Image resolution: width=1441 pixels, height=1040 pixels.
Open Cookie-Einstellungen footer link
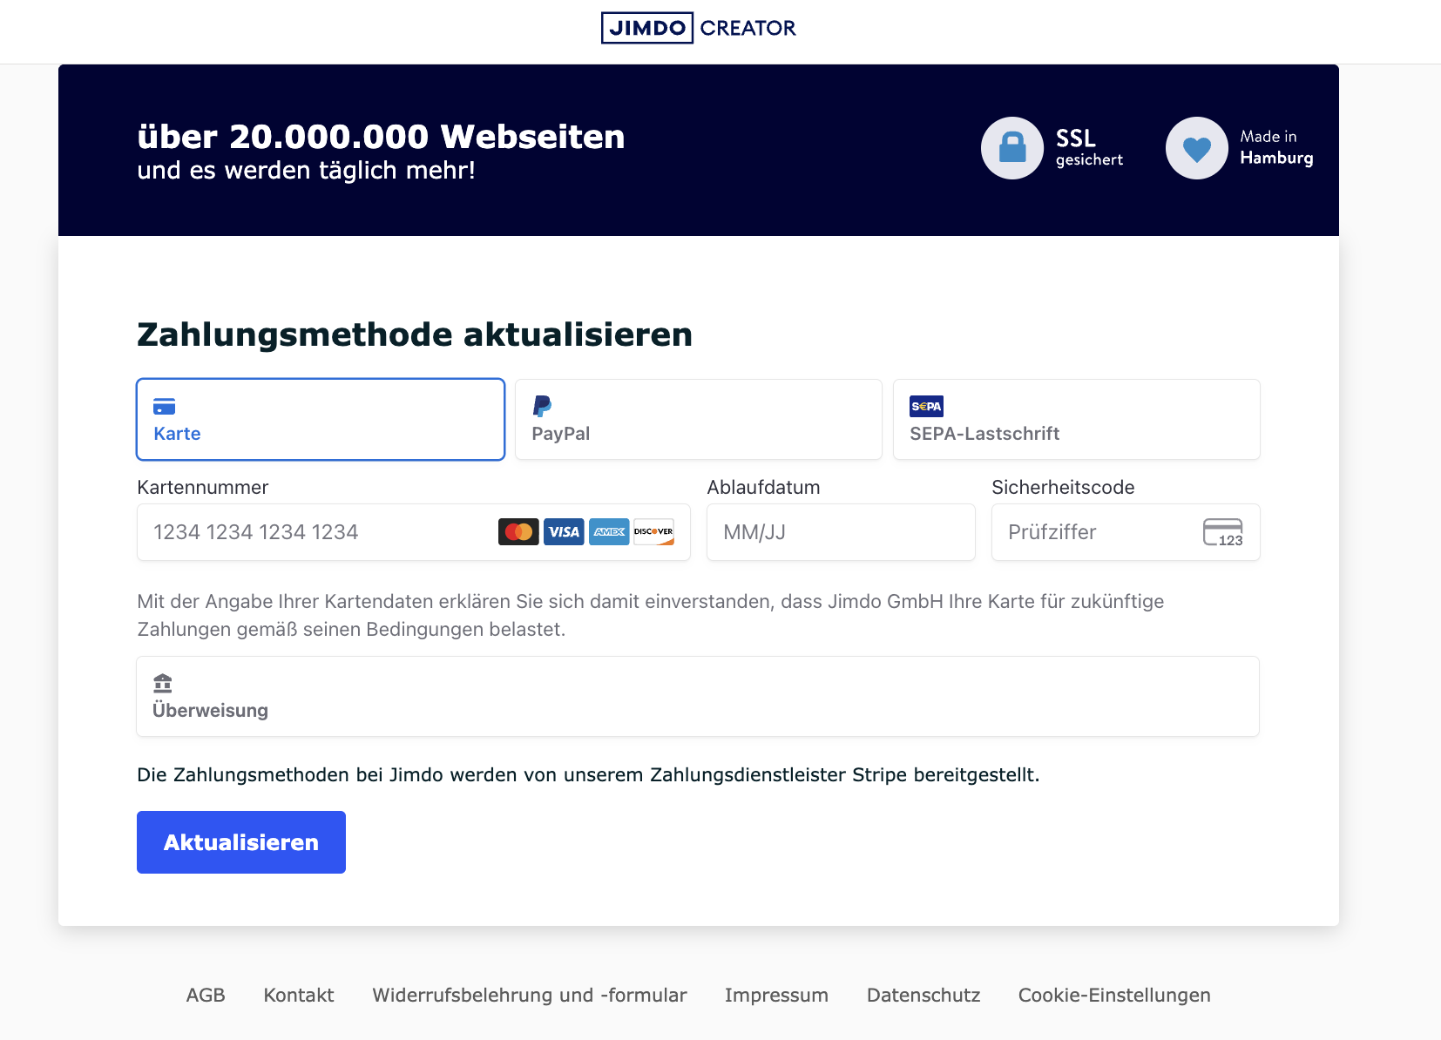point(1114,995)
